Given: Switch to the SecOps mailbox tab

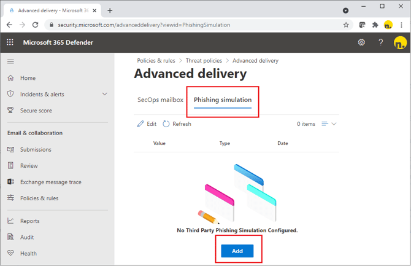Looking at the screenshot, I should pyautogui.click(x=161, y=100).
